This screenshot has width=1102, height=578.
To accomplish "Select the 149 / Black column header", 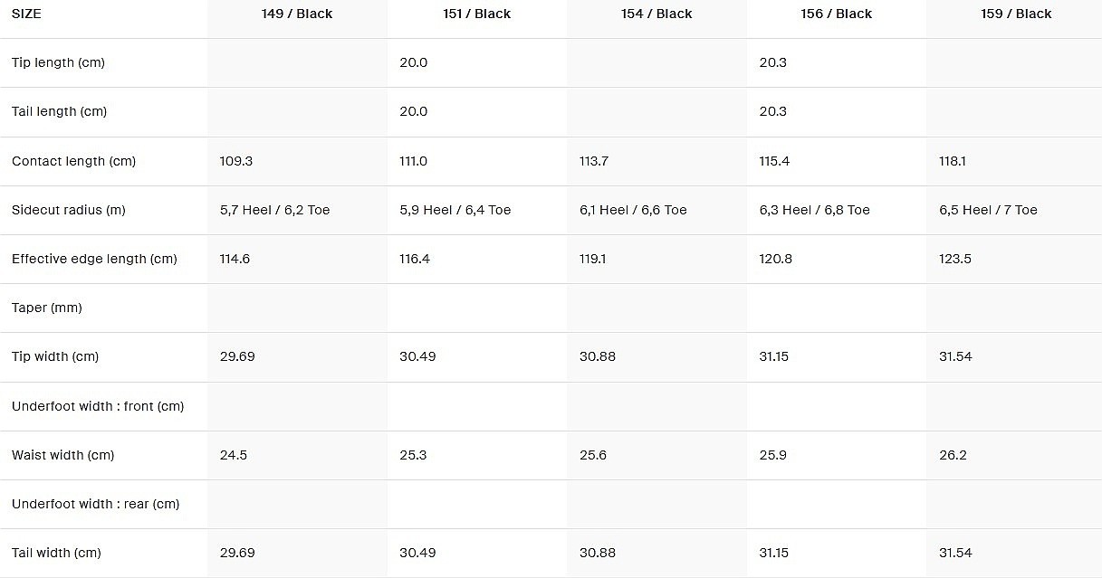I will 297,14.
